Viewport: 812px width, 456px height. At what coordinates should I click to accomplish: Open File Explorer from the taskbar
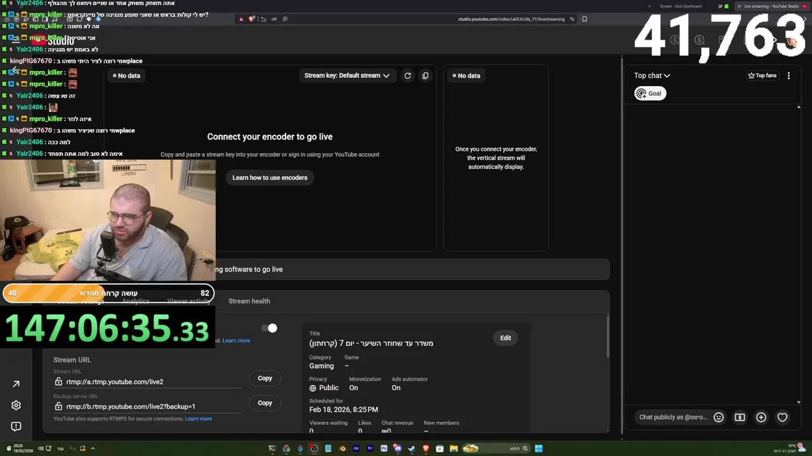point(454,448)
